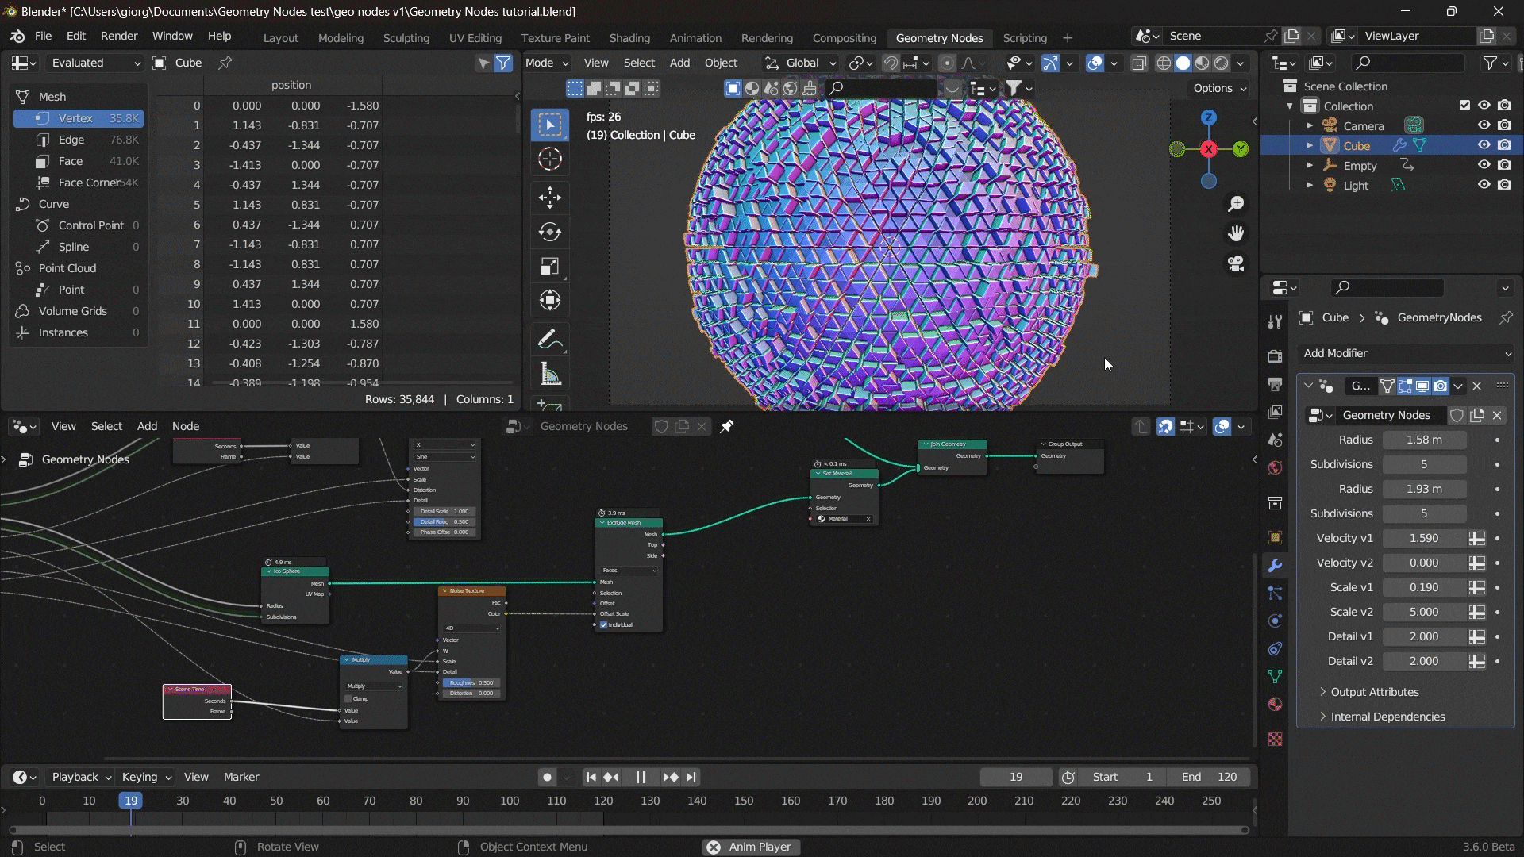The width and height of the screenshot is (1524, 857).
Task: Toggle Individual checkbox on Extrude Mesh node
Action: pos(604,624)
